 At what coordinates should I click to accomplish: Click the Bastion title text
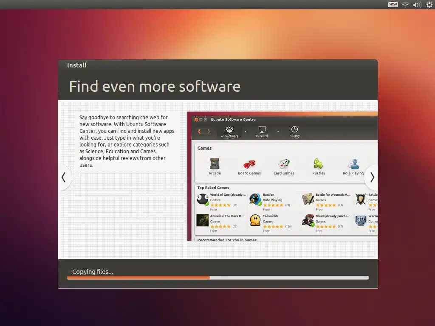[268, 194]
